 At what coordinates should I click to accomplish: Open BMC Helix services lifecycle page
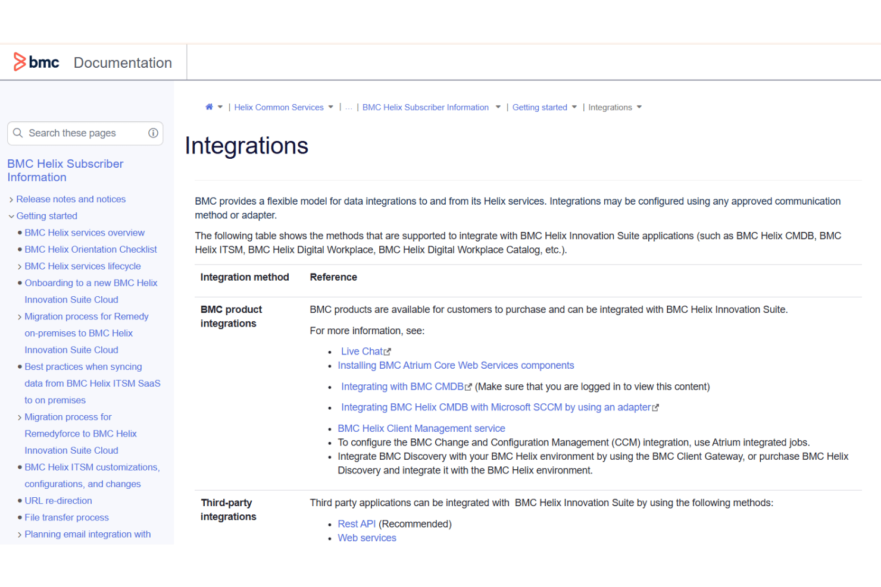click(83, 266)
